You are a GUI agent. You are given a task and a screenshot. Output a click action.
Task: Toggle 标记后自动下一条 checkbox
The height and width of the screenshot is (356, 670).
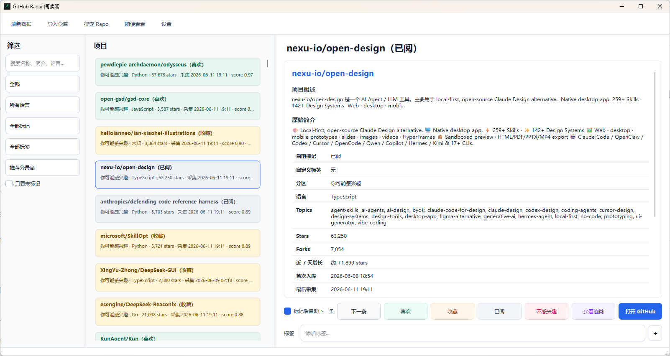click(x=287, y=311)
